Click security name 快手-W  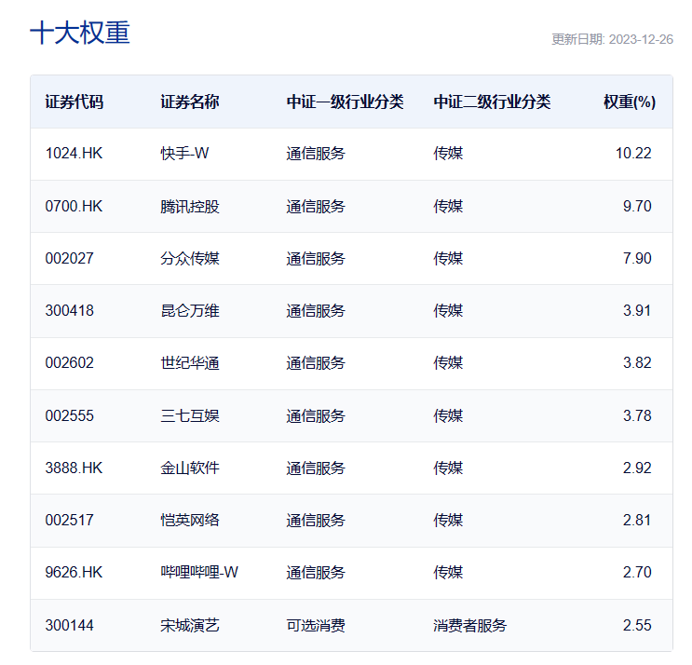tap(184, 154)
